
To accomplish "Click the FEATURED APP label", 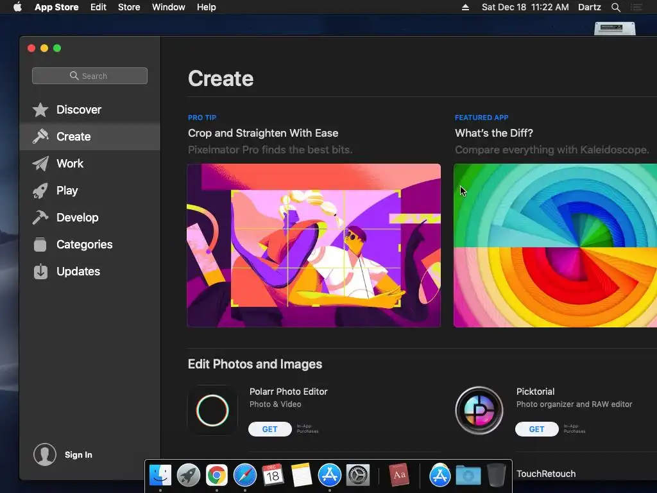I will (481, 118).
